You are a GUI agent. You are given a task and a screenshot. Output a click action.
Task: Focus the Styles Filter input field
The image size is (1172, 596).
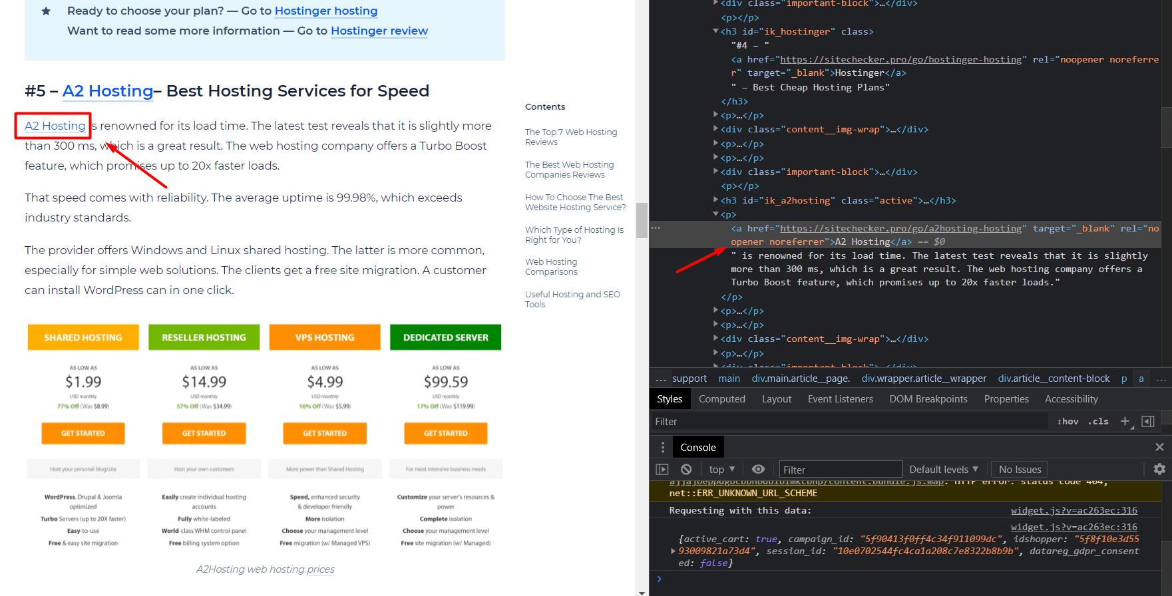pyautogui.click(x=849, y=421)
